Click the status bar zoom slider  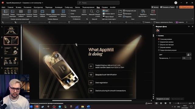[x=180, y=103]
